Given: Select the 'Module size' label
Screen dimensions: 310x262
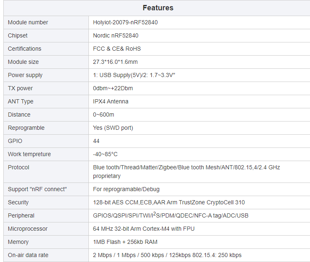Looking at the screenshot, I should coord(23,62).
